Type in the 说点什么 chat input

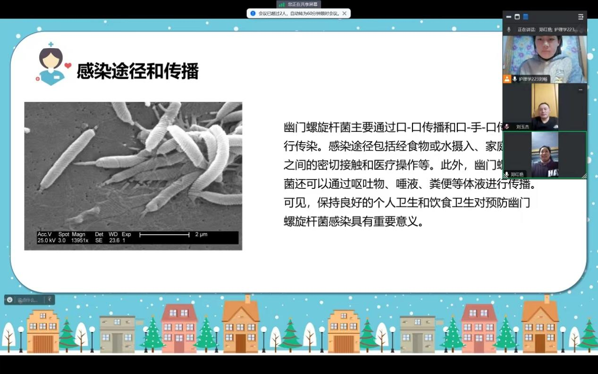29,300
